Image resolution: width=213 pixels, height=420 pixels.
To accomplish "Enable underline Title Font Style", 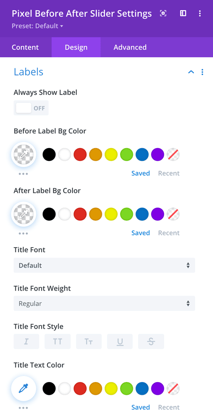I will pos(120,341).
